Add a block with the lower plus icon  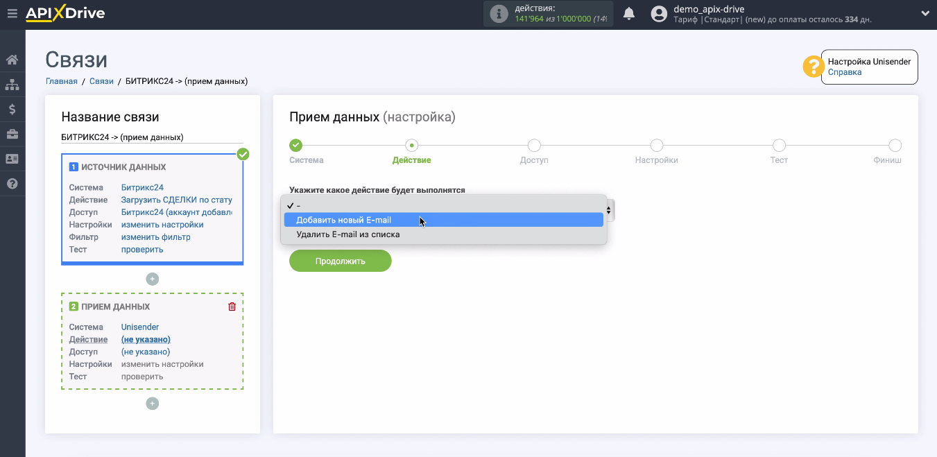click(x=153, y=404)
